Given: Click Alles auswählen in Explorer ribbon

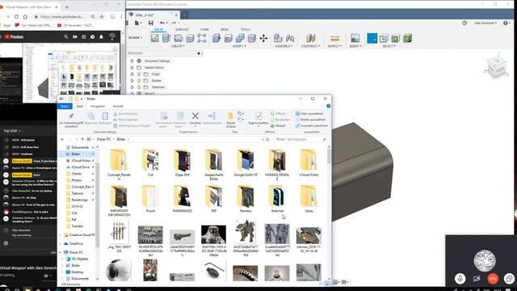Looking at the screenshot, I should pos(309,113).
